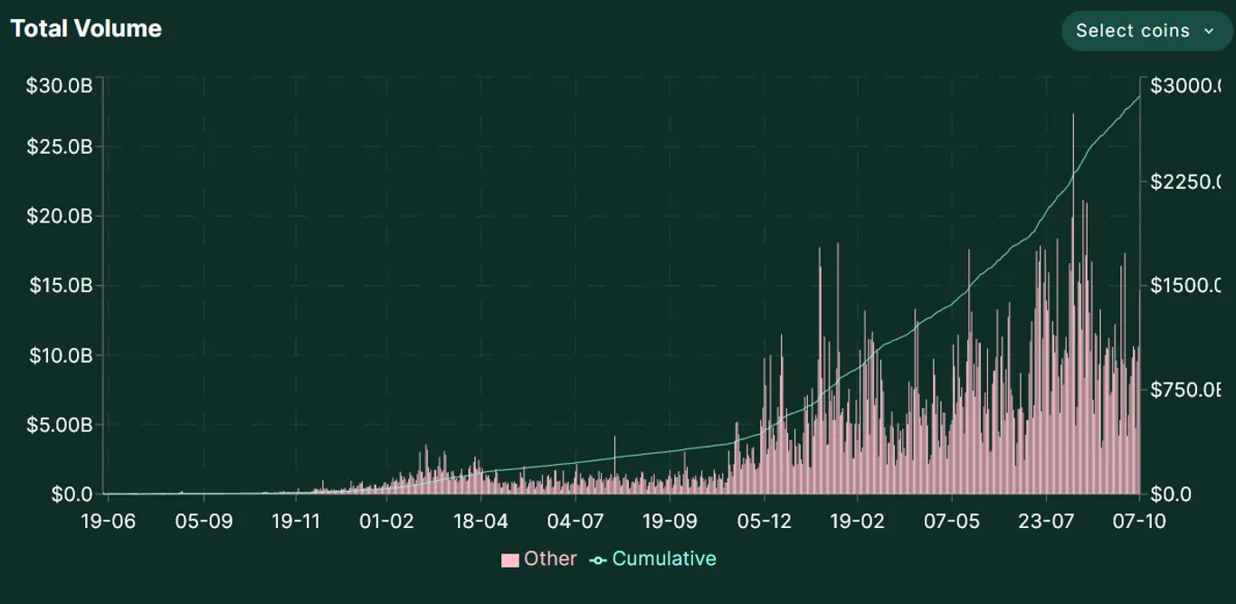Open the Select coins dropdown

(x=1146, y=31)
